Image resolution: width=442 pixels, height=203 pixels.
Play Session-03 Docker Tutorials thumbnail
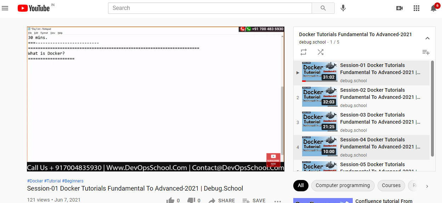coord(319,122)
